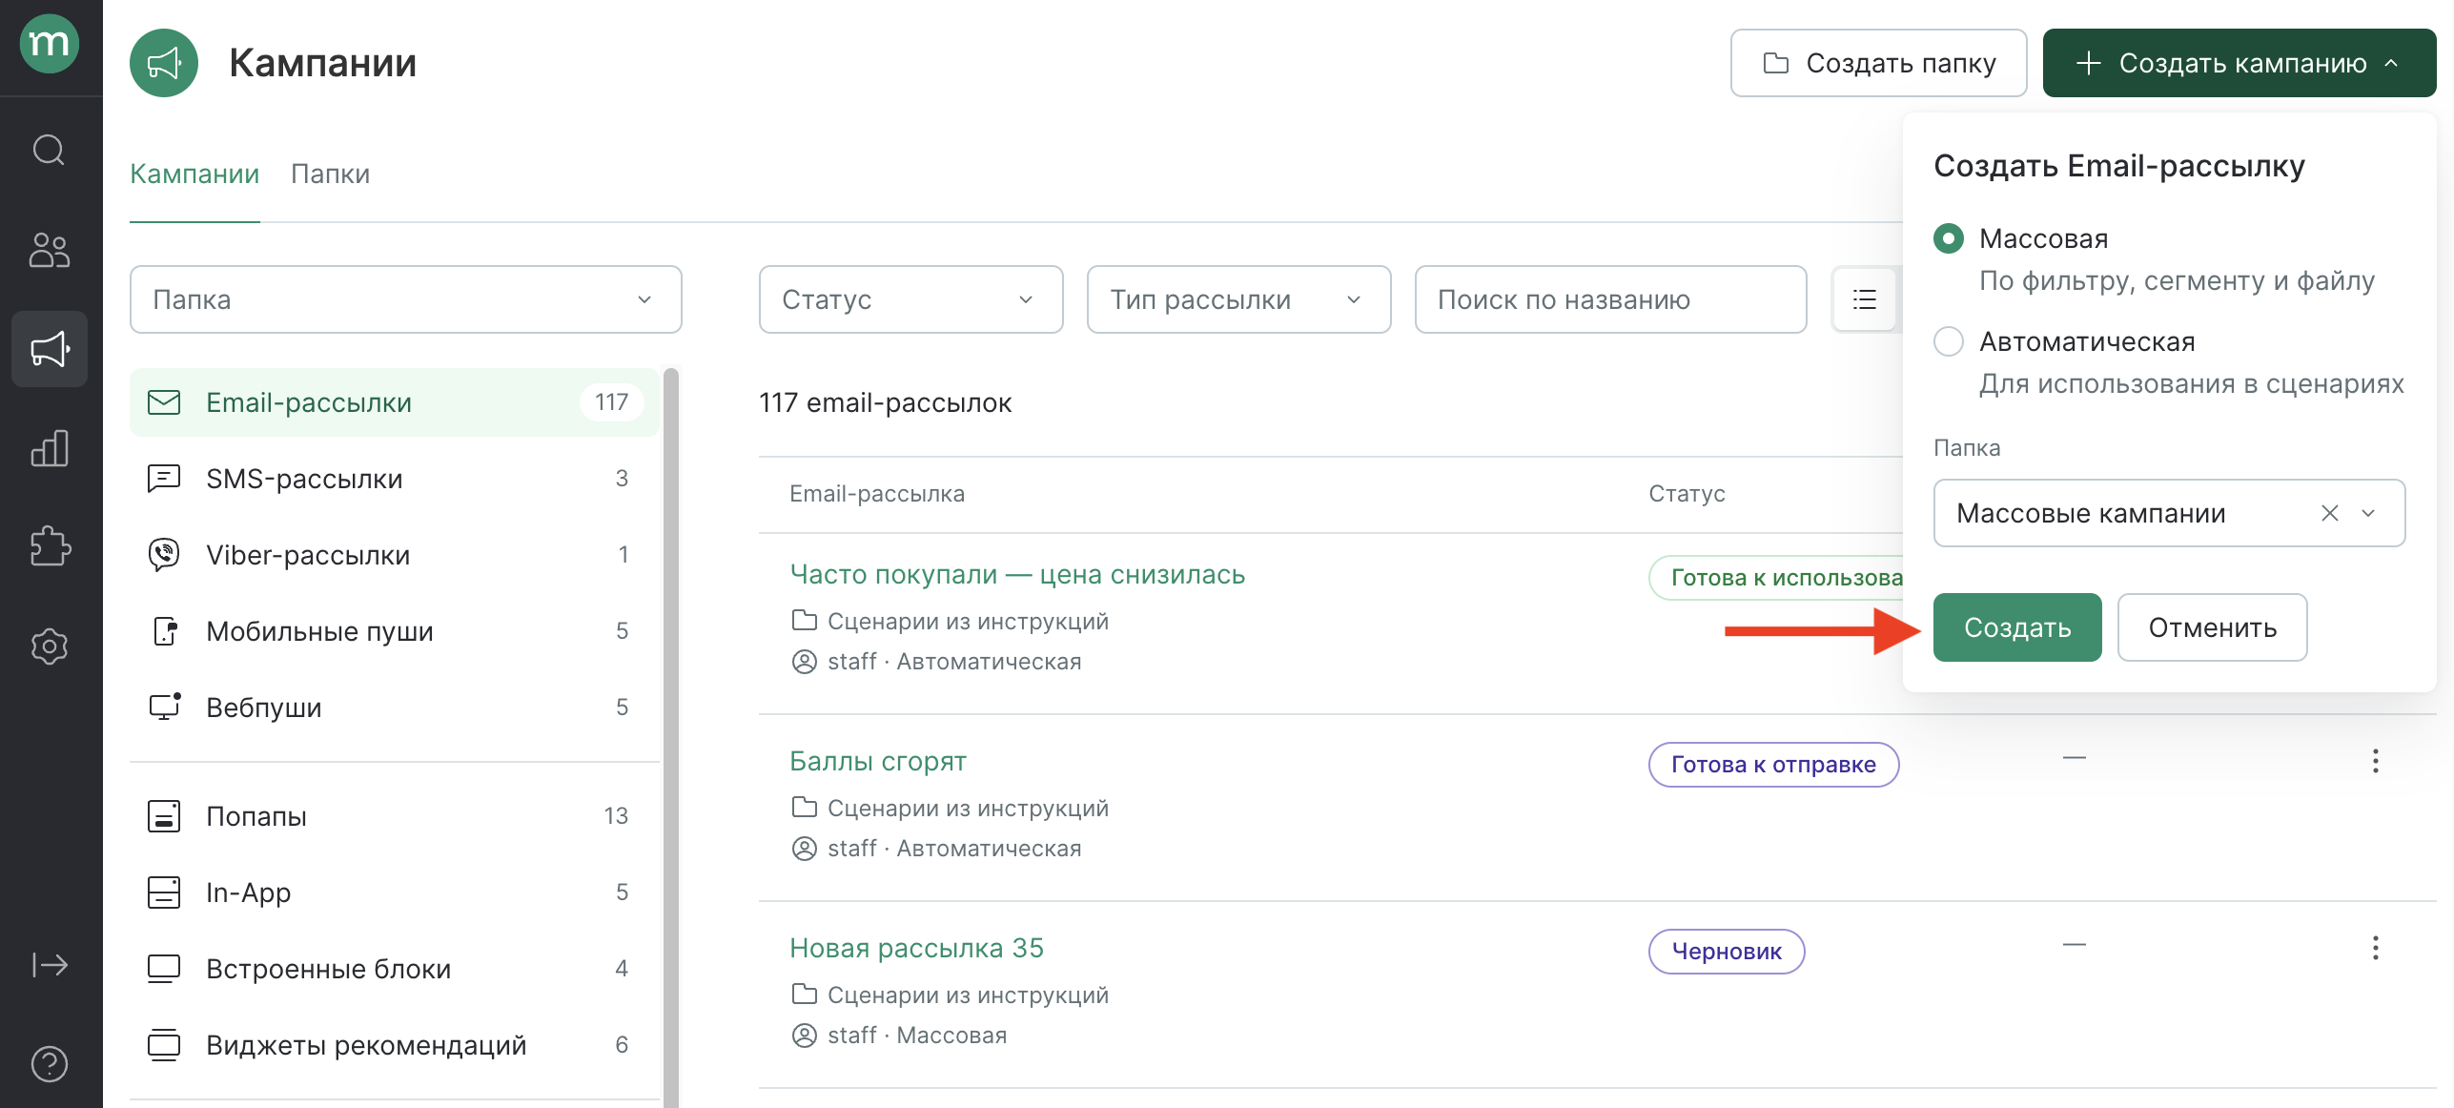Select Мобильные пуши in the channel list
2454x1108 pixels.
[395, 631]
